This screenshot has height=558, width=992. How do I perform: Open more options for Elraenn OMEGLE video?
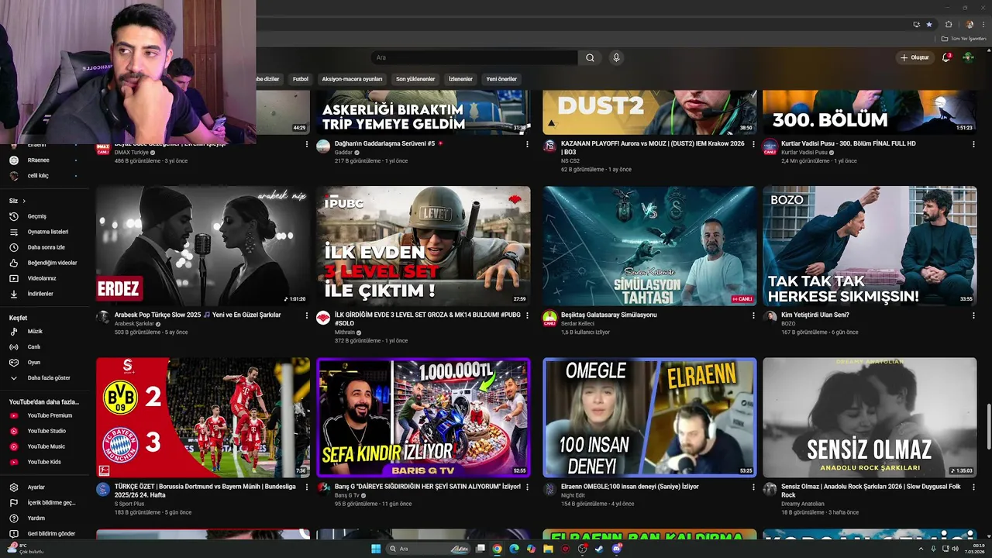pyautogui.click(x=753, y=487)
